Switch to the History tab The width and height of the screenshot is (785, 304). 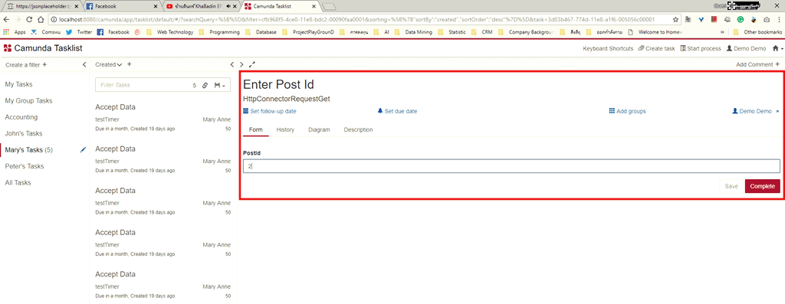click(x=285, y=129)
